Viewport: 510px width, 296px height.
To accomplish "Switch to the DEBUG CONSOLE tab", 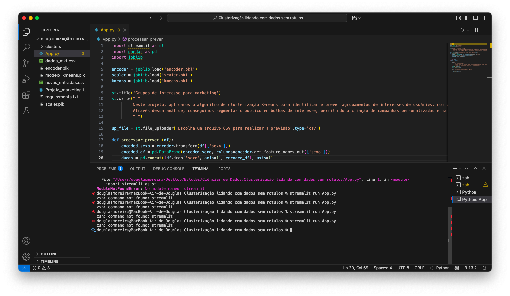I will 169,169.
